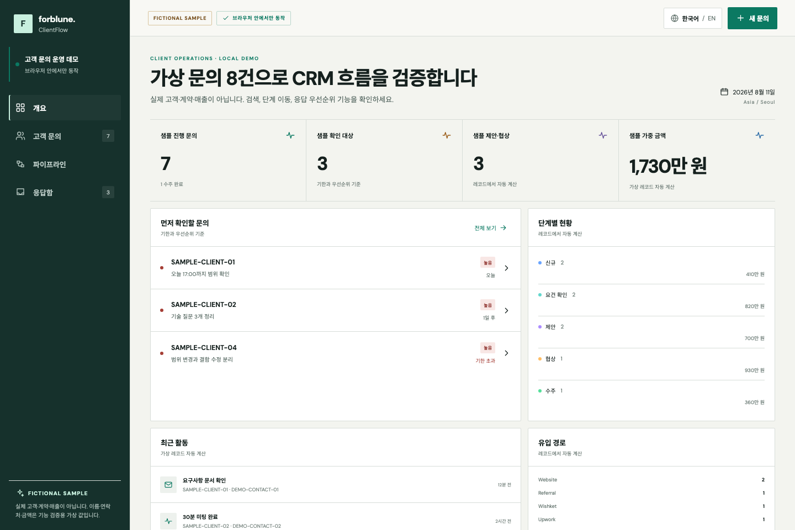The height and width of the screenshot is (530, 795).
Task: Click the 응답함 inbox icon
Action: coord(20,192)
